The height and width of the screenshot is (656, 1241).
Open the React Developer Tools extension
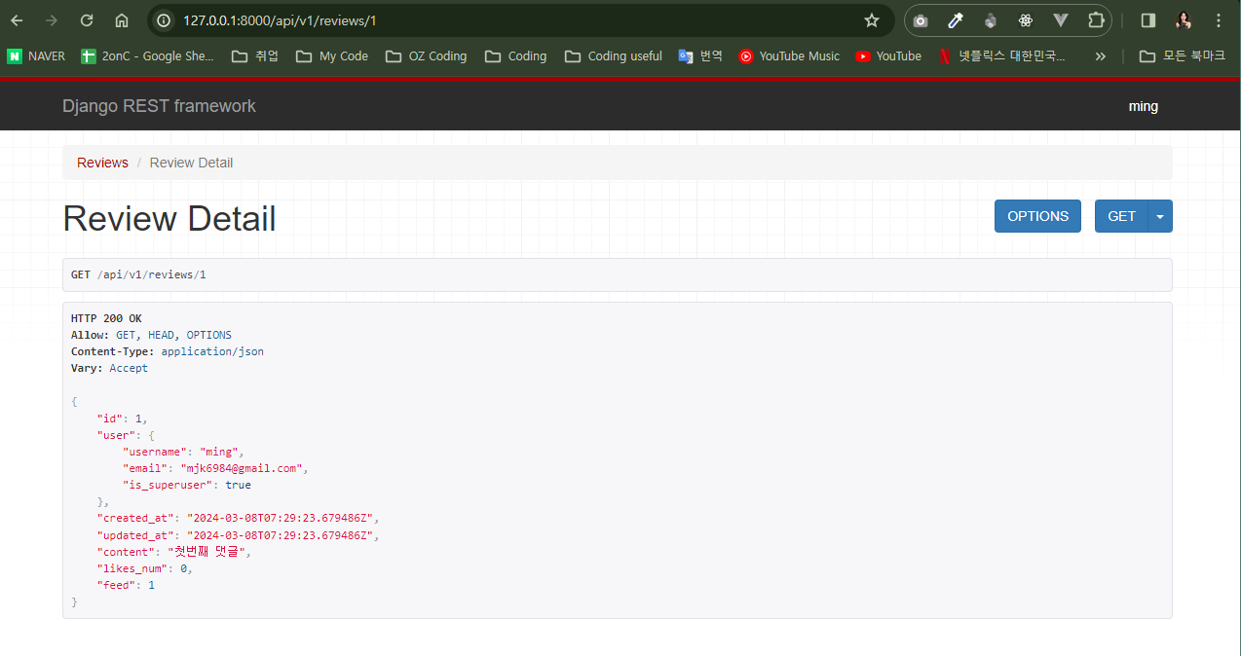click(x=1026, y=20)
